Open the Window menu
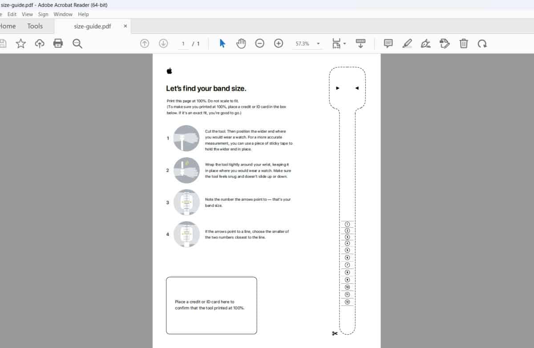The height and width of the screenshot is (348, 534). (63, 14)
